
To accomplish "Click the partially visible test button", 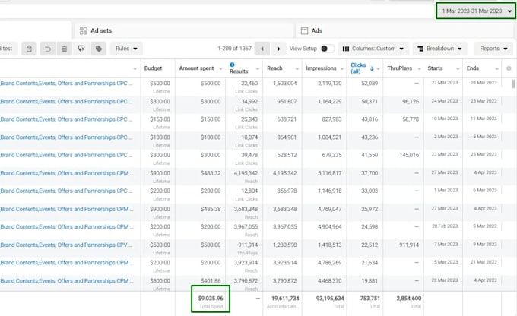I will pyautogui.click(x=8, y=49).
